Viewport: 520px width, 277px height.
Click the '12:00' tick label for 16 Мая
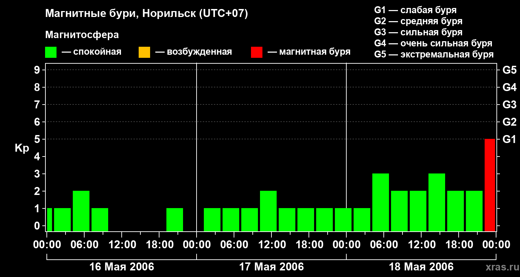(122, 245)
